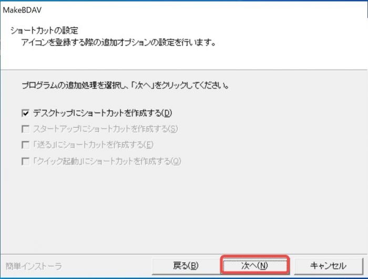368x279 pixels.
Task: Click the プログラムの追加処理を選択し instruction text
Action: tap(125, 86)
